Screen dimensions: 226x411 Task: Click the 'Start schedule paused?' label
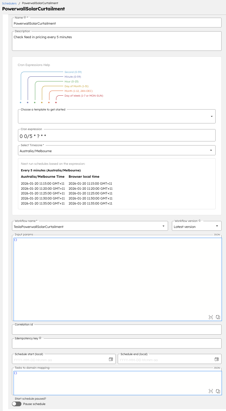click(x=31, y=399)
